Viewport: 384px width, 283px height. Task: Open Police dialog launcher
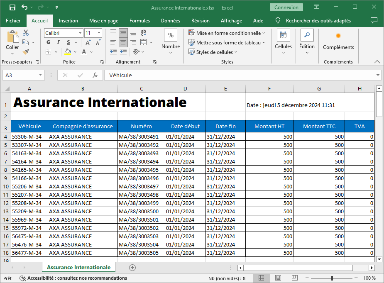point(102,62)
